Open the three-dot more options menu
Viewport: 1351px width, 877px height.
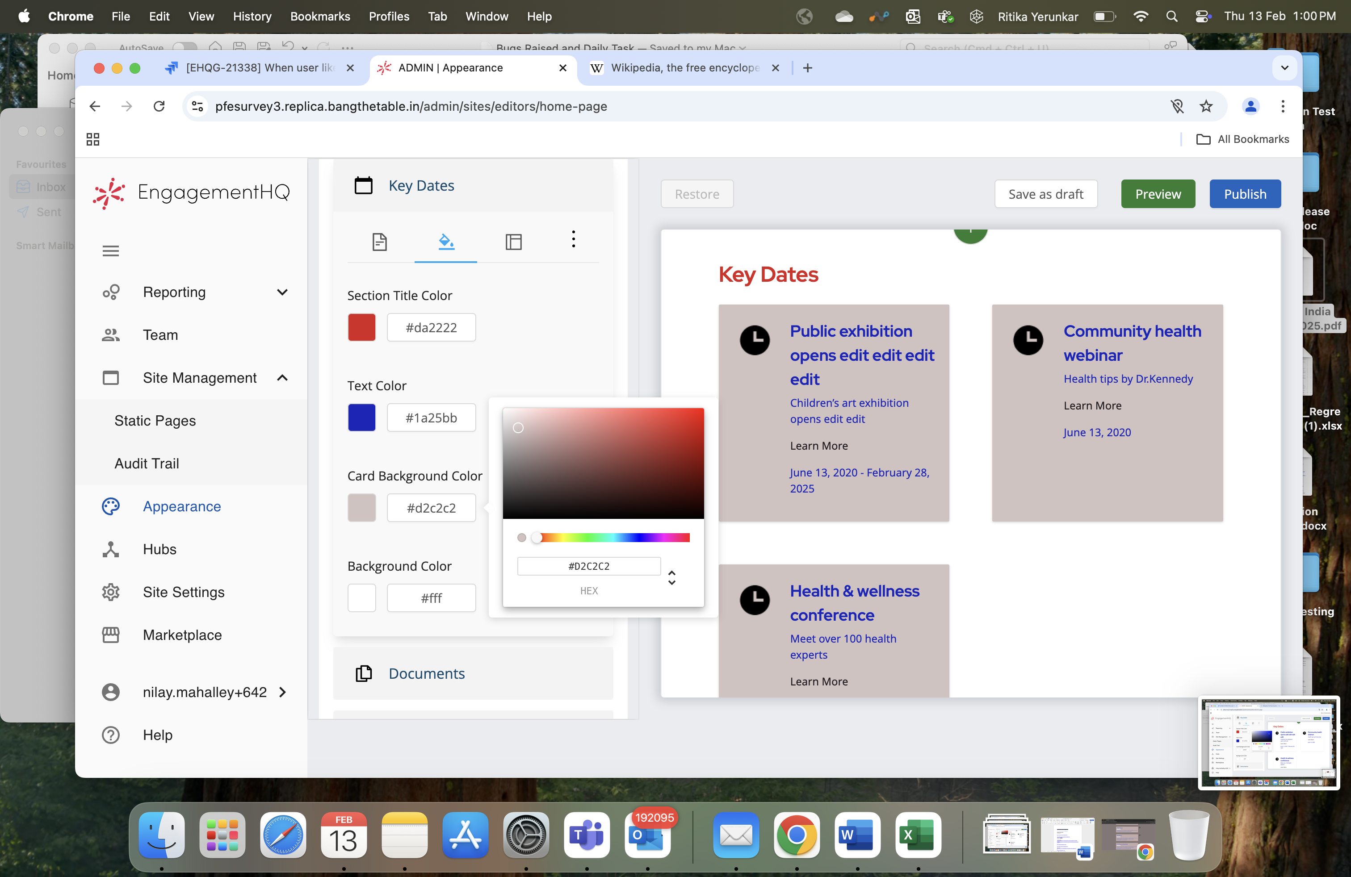coord(573,239)
